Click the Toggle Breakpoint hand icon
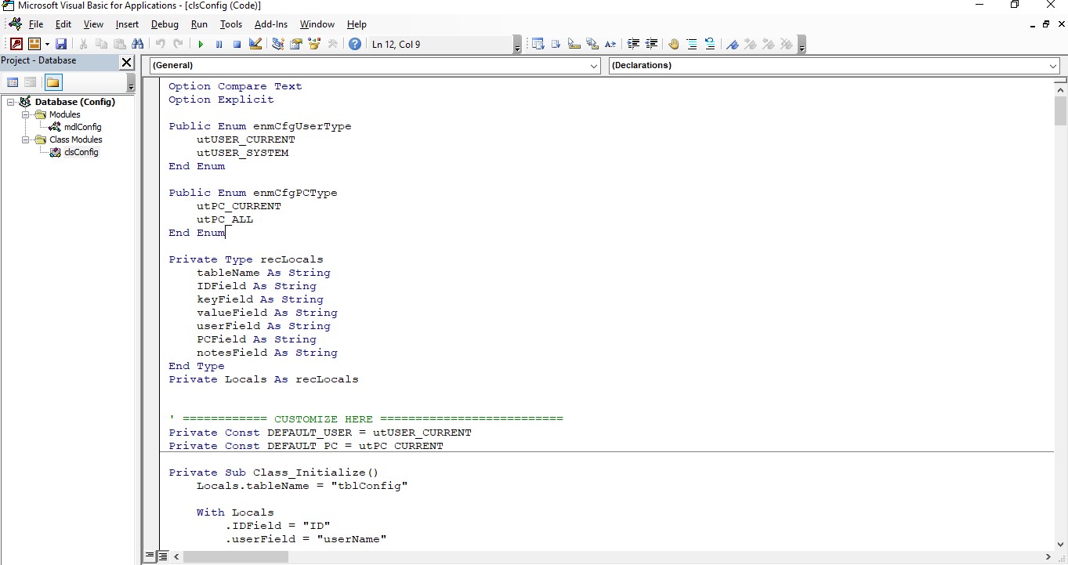The image size is (1068, 565). (x=674, y=44)
